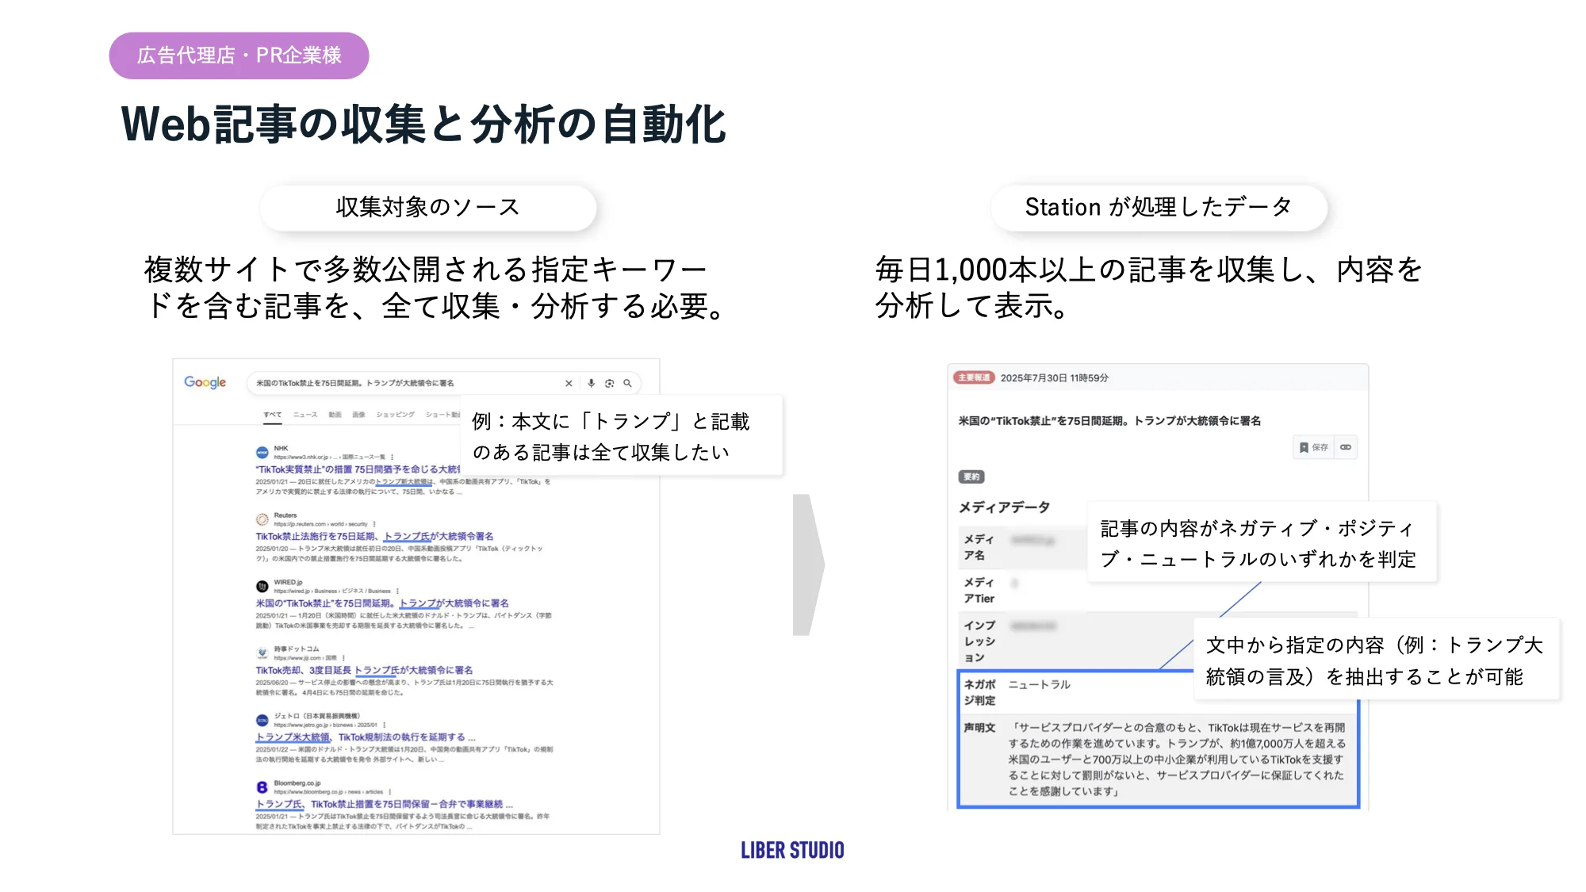This screenshot has height=892, width=1586.
Task: Open the three-dot menu next to the NHK URL
Action: click(x=393, y=457)
